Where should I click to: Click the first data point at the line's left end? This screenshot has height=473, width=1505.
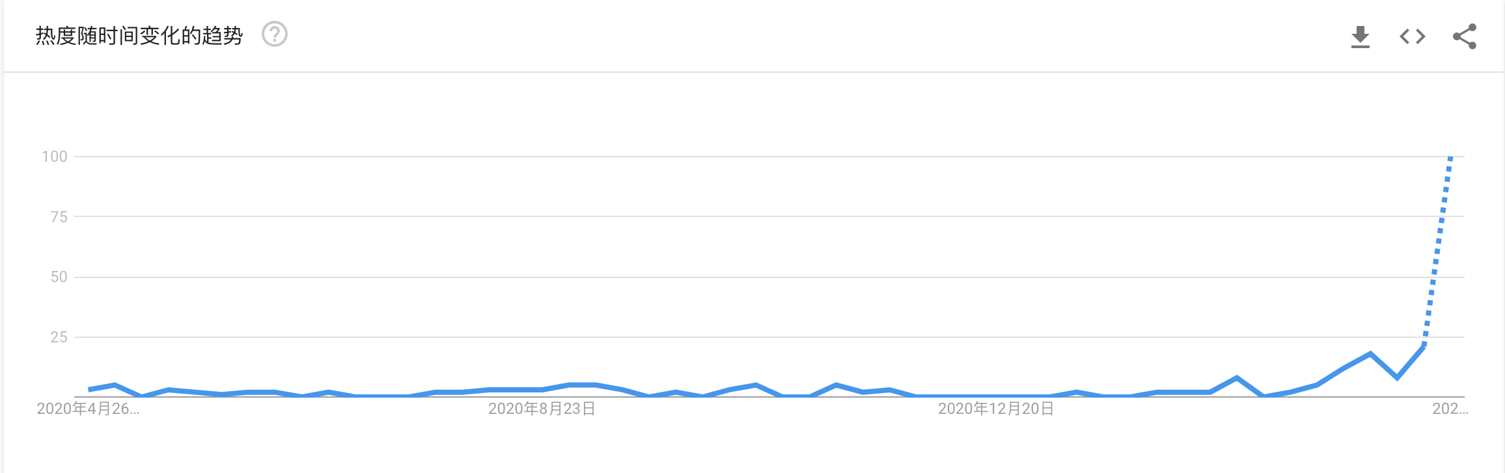[x=89, y=389]
